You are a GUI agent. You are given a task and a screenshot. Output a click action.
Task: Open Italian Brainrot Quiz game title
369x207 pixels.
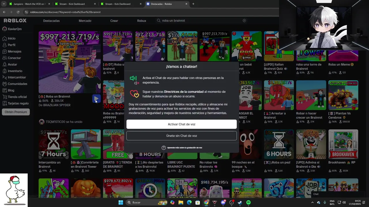click(275, 67)
